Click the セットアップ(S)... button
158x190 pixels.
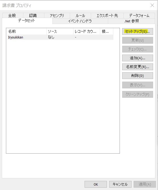pyautogui.click(x=138, y=31)
